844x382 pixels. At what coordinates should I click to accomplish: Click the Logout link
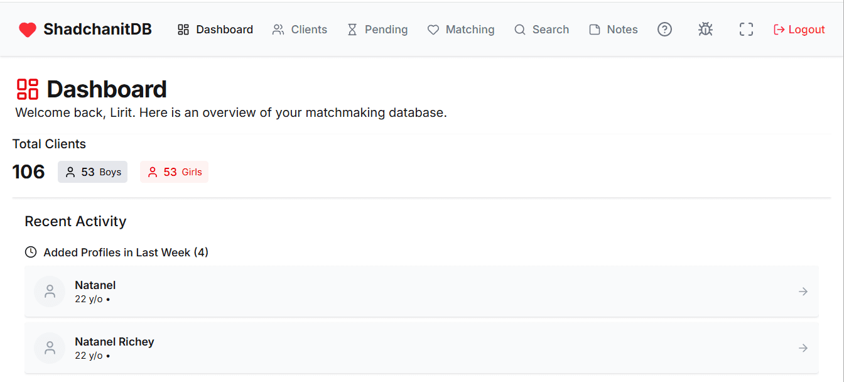point(799,29)
